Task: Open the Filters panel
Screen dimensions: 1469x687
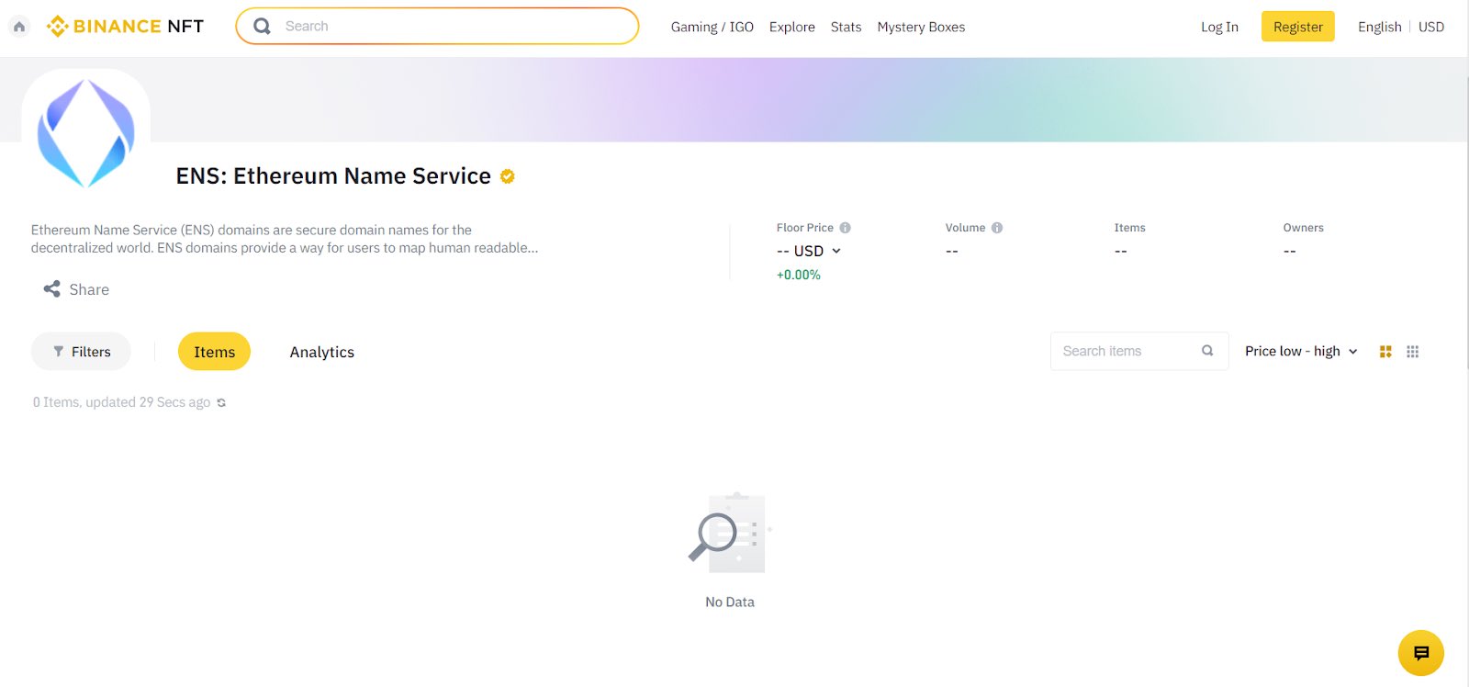Action: [x=81, y=352]
